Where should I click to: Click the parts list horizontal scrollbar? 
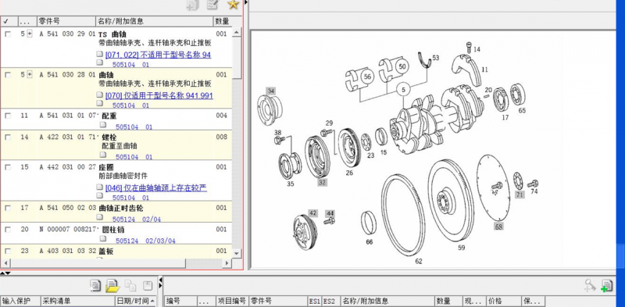116,263
